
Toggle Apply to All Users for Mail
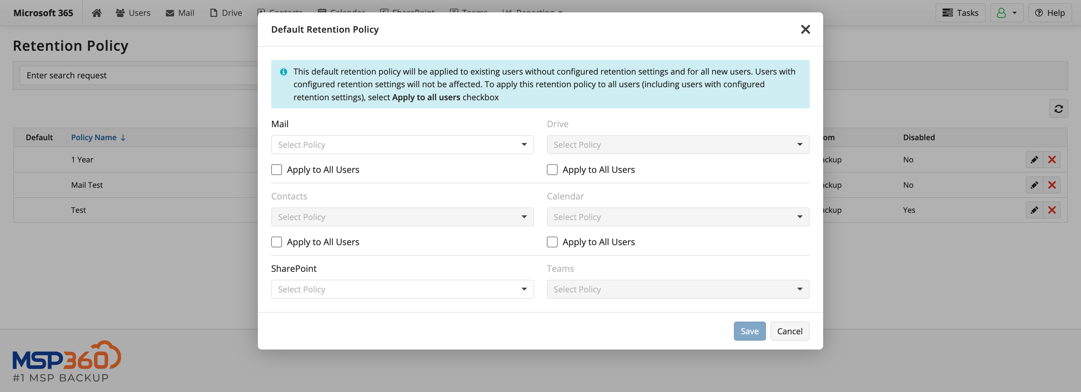point(277,169)
